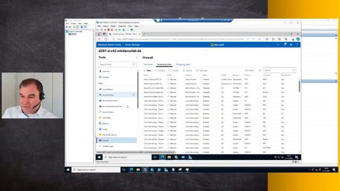Click the notifications bell in Admin Center header

coord(285,45)
